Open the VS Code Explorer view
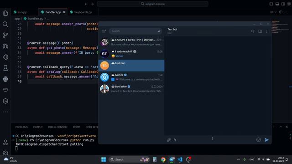Screen dimensions: 292x164 5,13
